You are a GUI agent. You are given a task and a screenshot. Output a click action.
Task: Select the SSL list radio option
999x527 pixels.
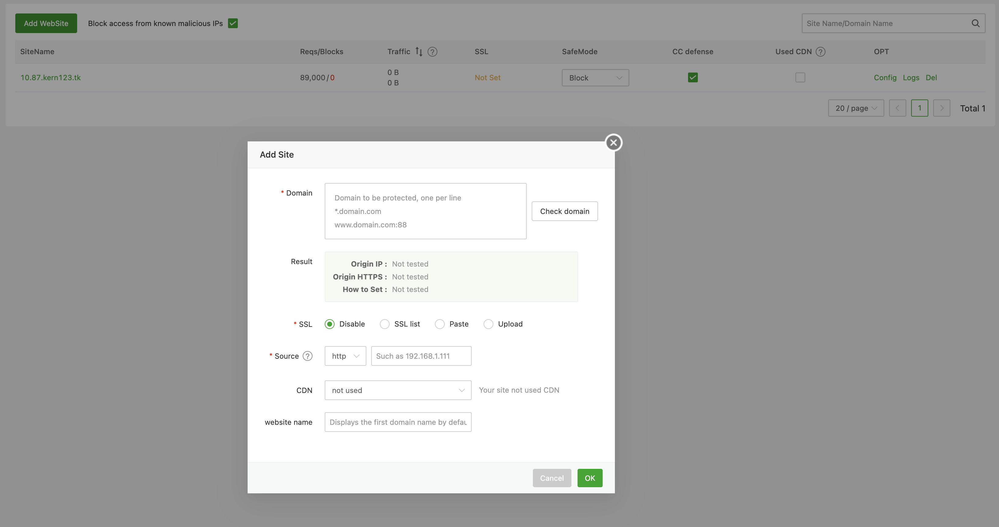click(x=384, y=324)
